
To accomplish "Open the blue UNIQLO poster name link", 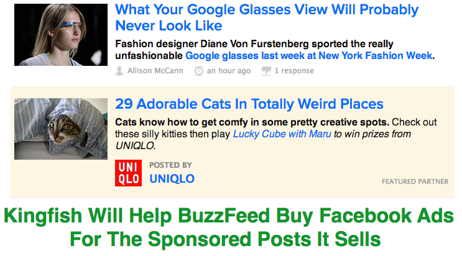I will pos(172,179).
